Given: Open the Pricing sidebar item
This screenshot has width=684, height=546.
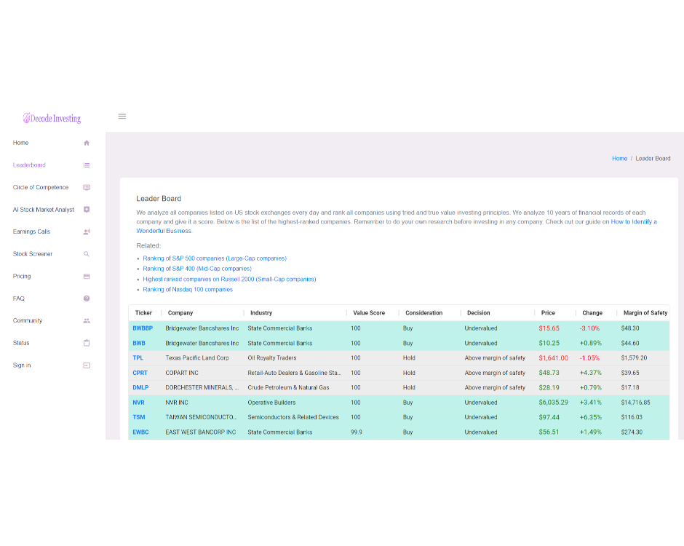Looking at the screenshot, I should pyautogui.click(x=22, y=276).
